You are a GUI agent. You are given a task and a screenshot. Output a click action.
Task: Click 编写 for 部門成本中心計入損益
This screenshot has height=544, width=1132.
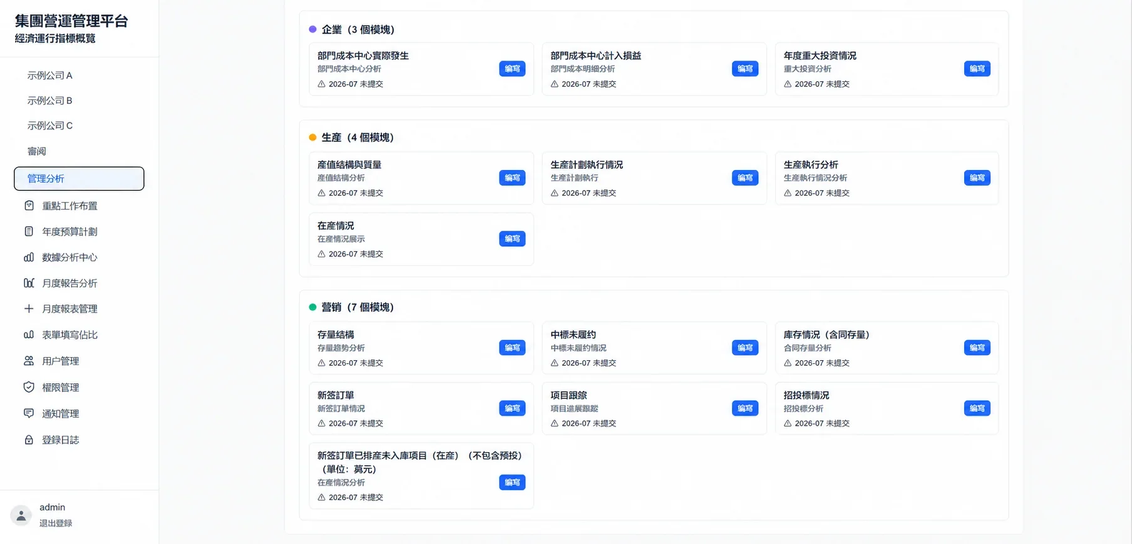[745, 69]
